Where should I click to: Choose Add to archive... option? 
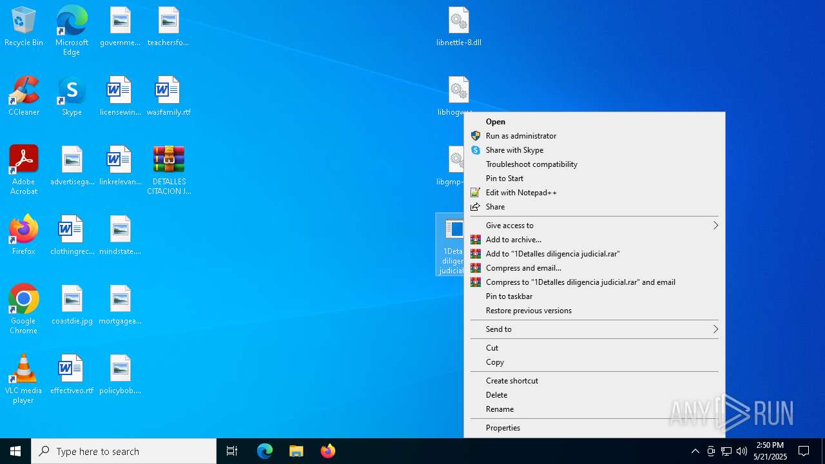(594, 240)
